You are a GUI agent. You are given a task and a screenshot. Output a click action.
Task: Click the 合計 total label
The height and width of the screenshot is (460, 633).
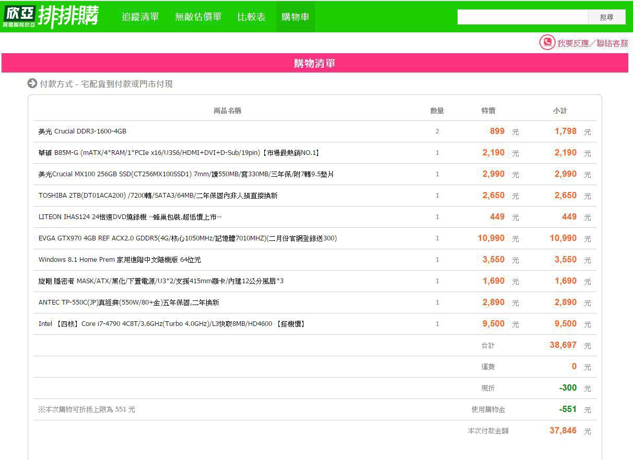coord(488,345)
